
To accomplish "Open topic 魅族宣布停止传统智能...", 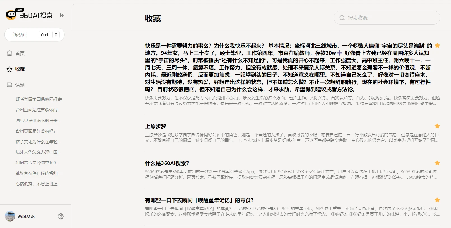I will [38, 173].
